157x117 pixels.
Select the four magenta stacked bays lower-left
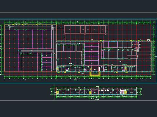coord(47,62)
